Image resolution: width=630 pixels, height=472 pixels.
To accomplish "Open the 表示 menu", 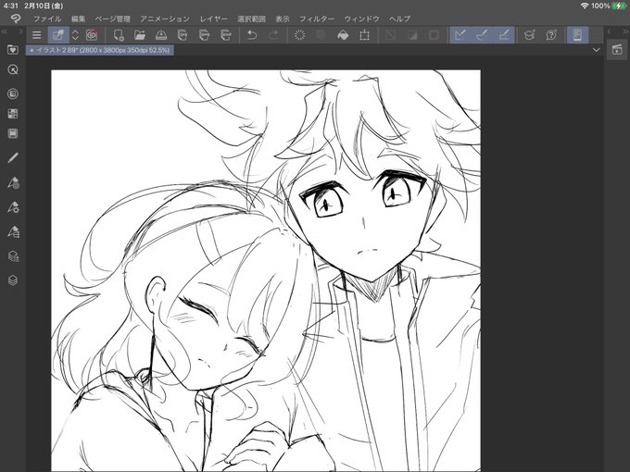I will 283,19.
